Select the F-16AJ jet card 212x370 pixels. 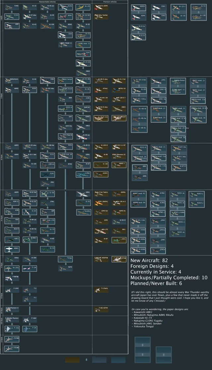click(30, 320)
